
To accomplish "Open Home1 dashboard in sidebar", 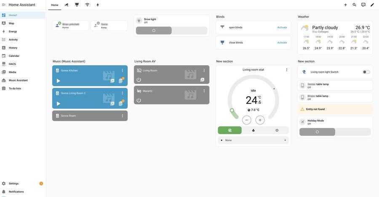I will pos(23,15).
